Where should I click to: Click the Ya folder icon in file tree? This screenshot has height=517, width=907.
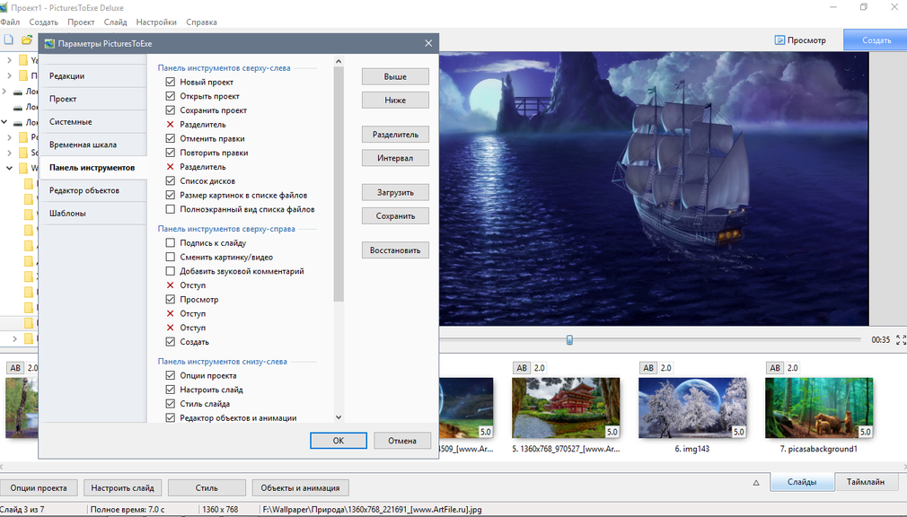click(x=23, y=60)
